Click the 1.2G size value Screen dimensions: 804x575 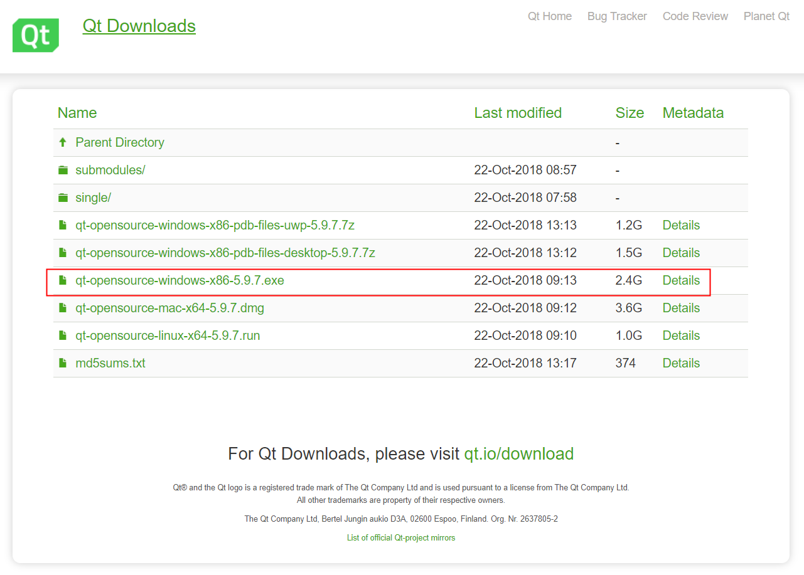click(629, 225)
